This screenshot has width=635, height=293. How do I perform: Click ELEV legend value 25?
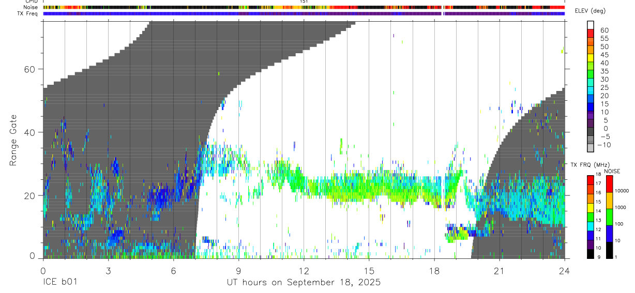[604, 87]
